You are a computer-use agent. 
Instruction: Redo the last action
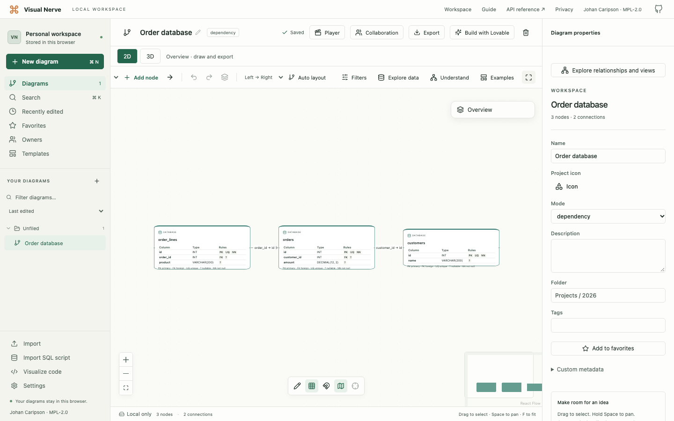pos(209,77)
